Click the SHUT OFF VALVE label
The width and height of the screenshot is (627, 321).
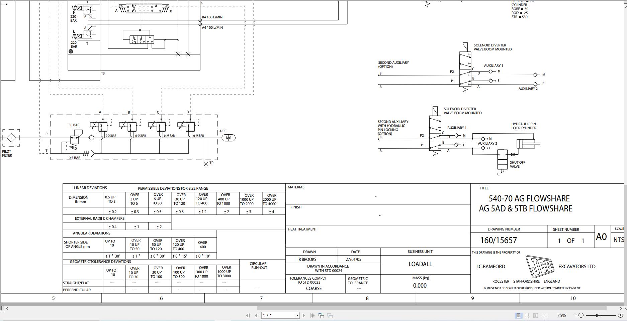[517, 164]
